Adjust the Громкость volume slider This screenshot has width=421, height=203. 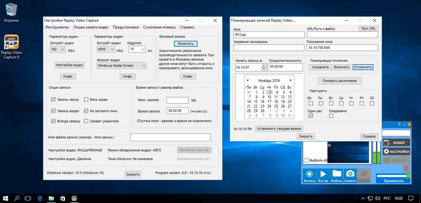coord(393,176)
